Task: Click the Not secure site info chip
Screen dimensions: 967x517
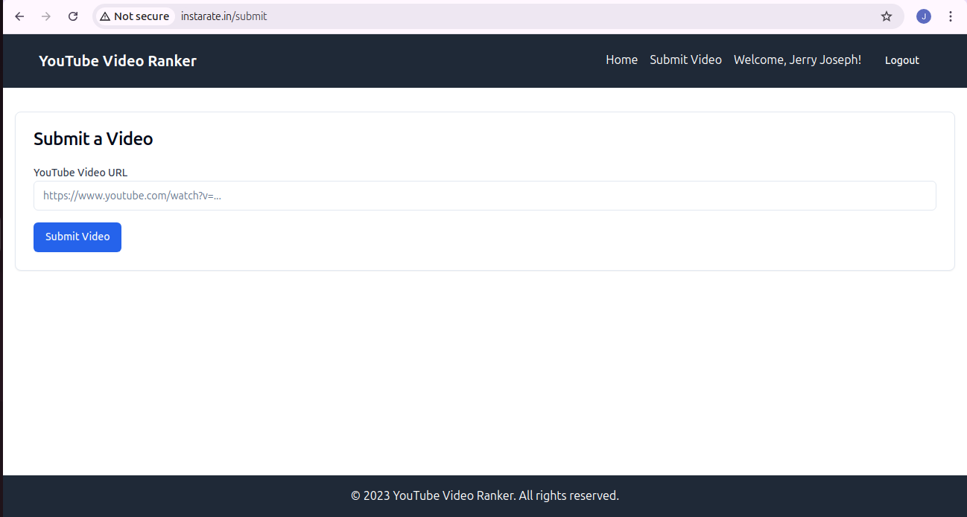Action: 135,16
